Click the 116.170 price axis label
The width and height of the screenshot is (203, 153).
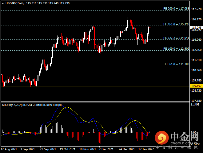pos(197,19)
